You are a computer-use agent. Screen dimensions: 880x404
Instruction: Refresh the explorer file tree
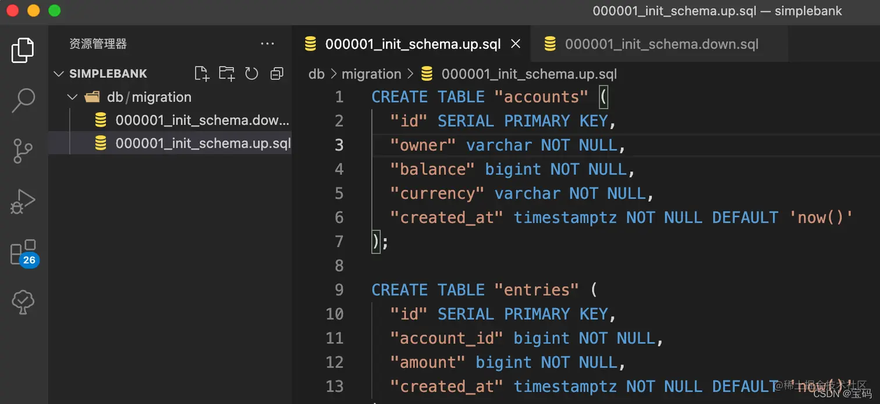[x=251, y=73]
